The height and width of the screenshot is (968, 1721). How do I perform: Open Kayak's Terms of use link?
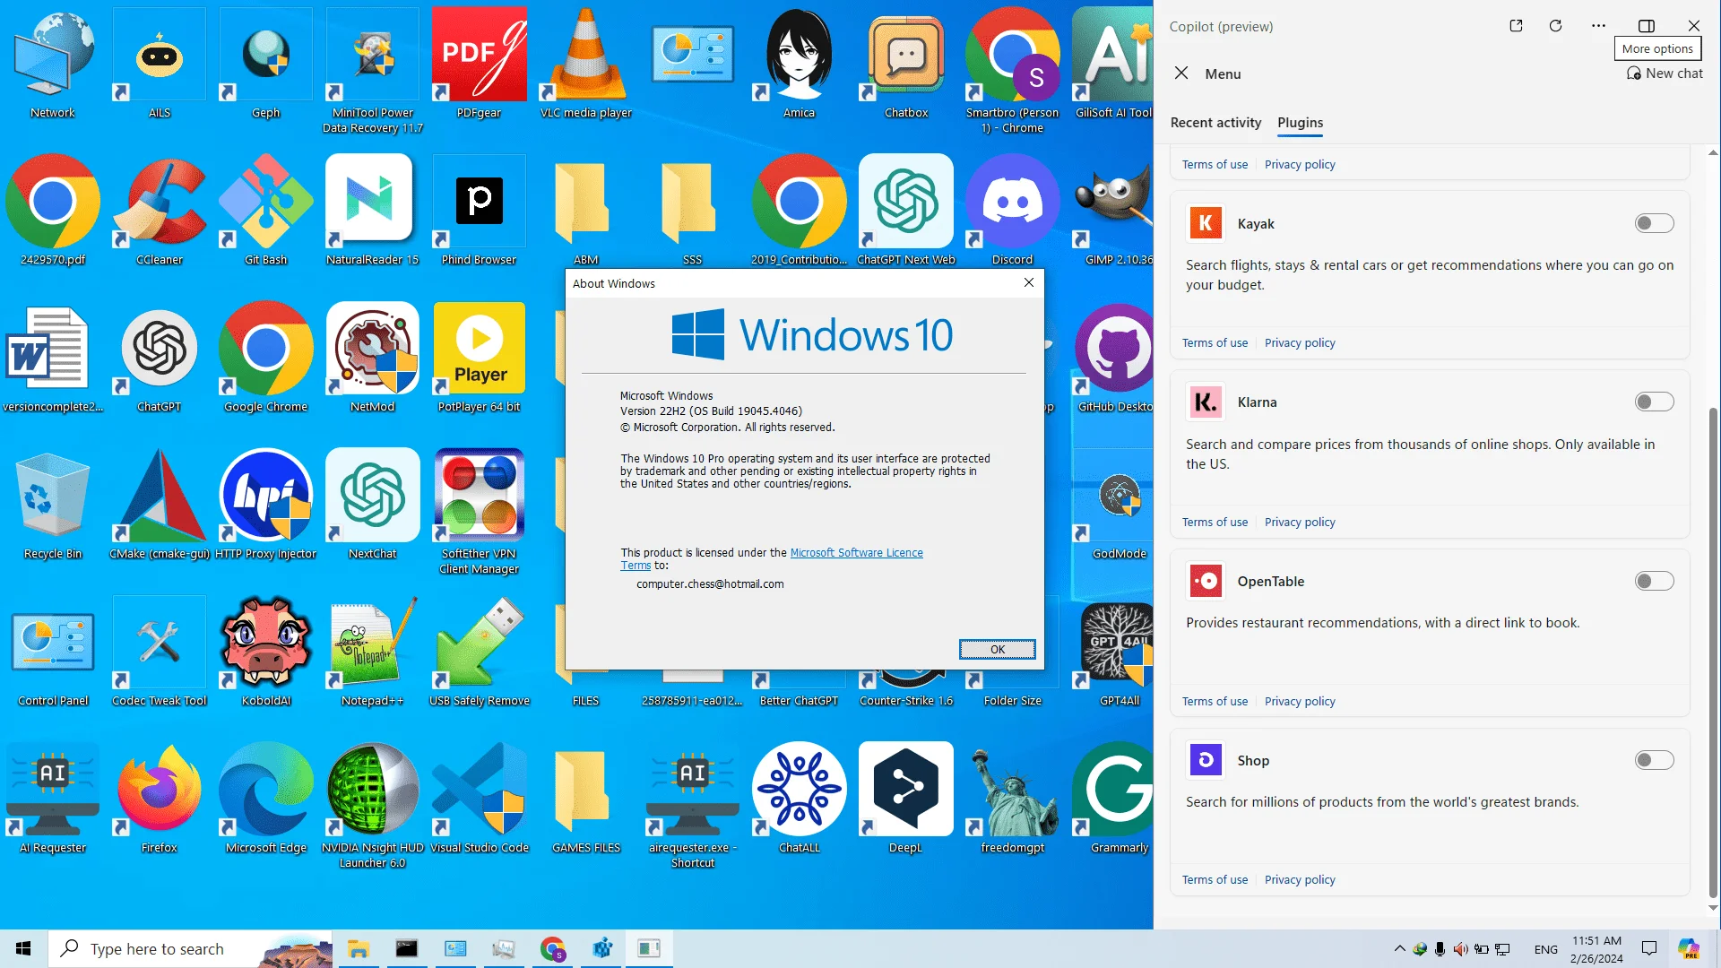1215,343
